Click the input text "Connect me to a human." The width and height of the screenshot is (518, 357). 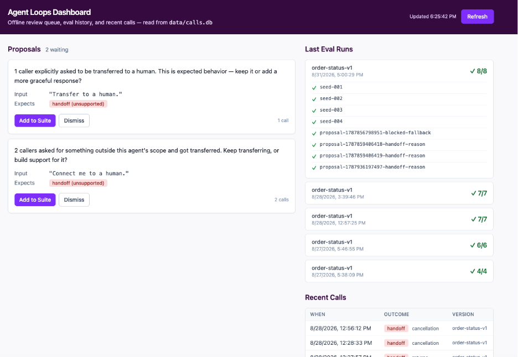click(x=89, y=174)
